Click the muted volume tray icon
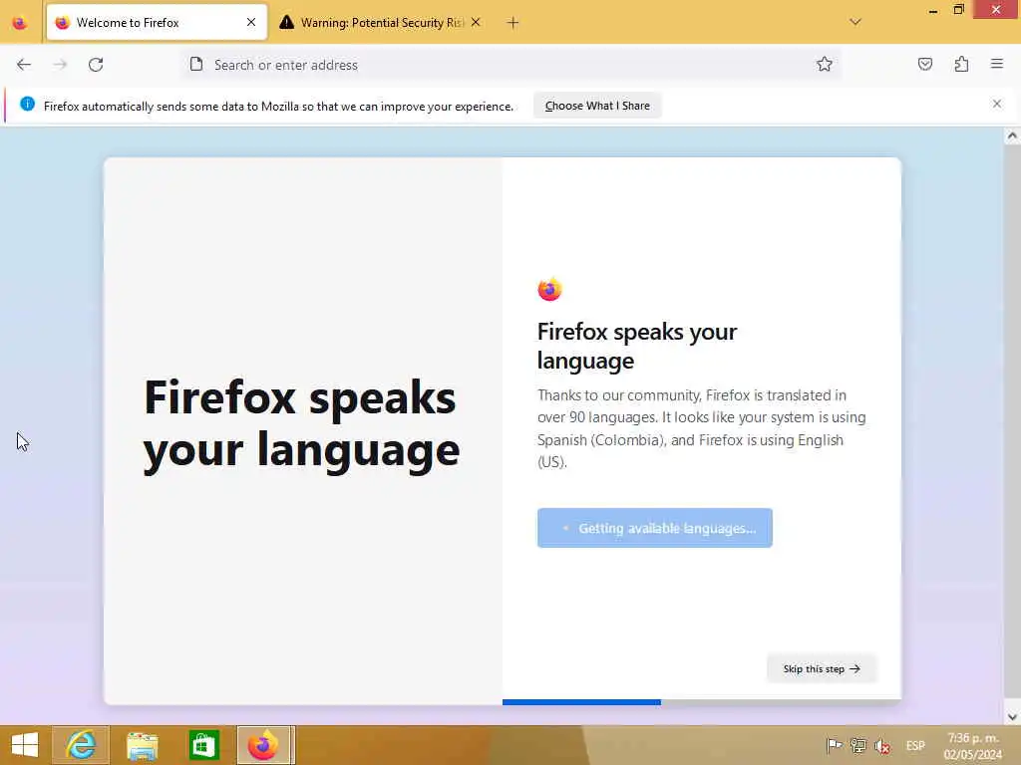 882,746
